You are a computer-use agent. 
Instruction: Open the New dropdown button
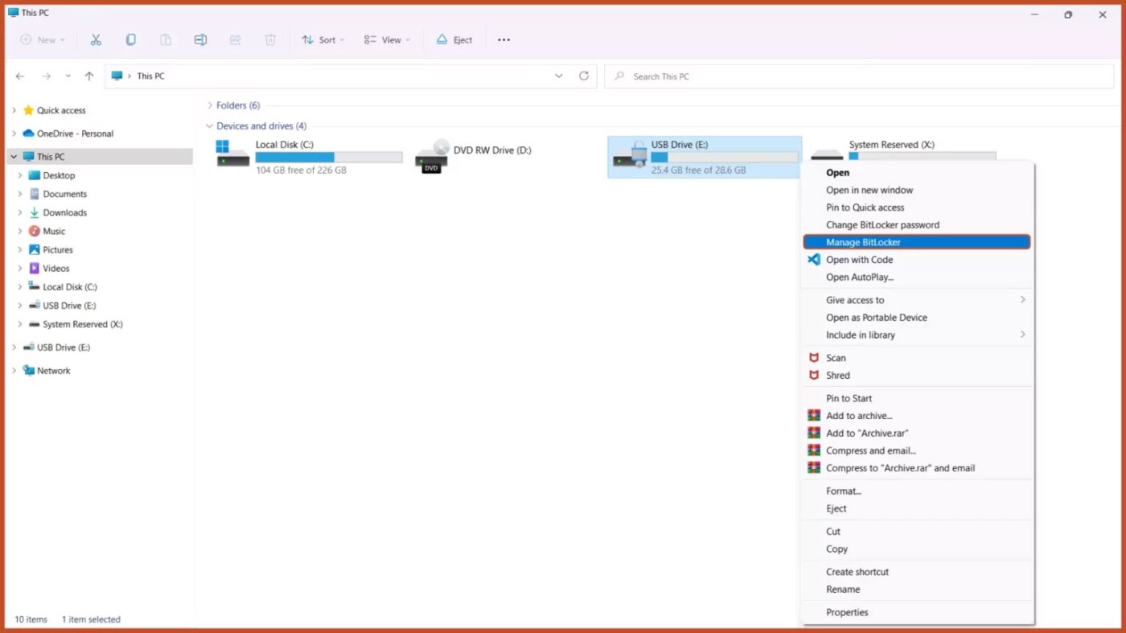pyautogui.click(x=43, y=39)
